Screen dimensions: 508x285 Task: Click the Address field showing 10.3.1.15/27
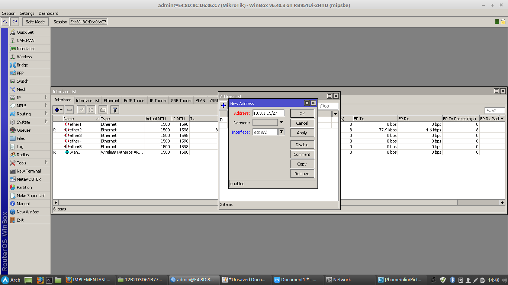click(269, 113)
